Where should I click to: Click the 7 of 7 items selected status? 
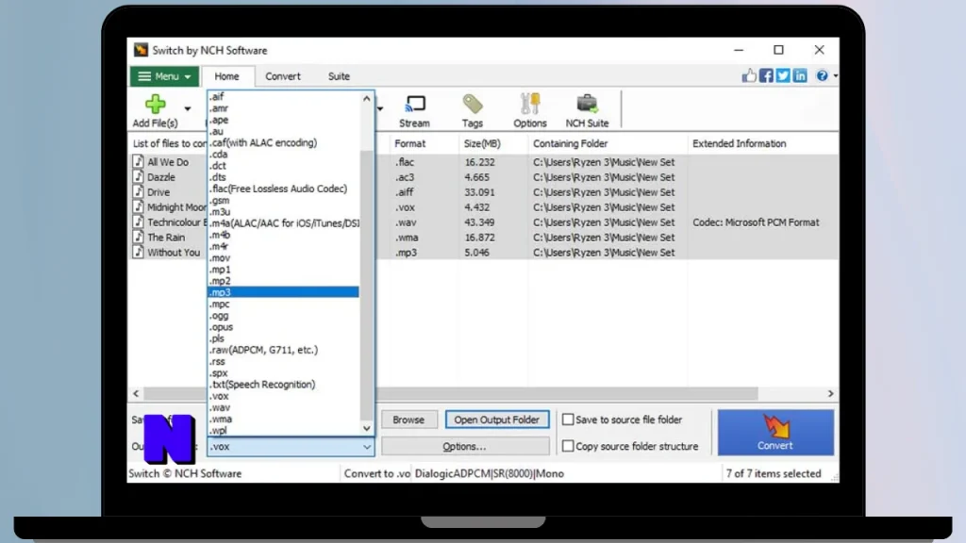(774, 473)
